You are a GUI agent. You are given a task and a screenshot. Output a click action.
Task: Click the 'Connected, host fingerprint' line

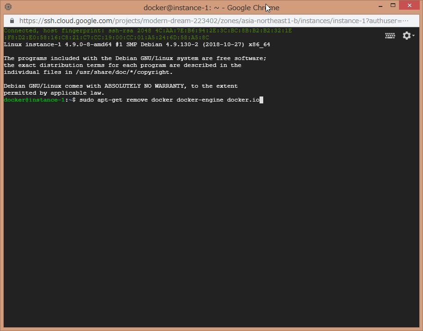tap(148, 30)
